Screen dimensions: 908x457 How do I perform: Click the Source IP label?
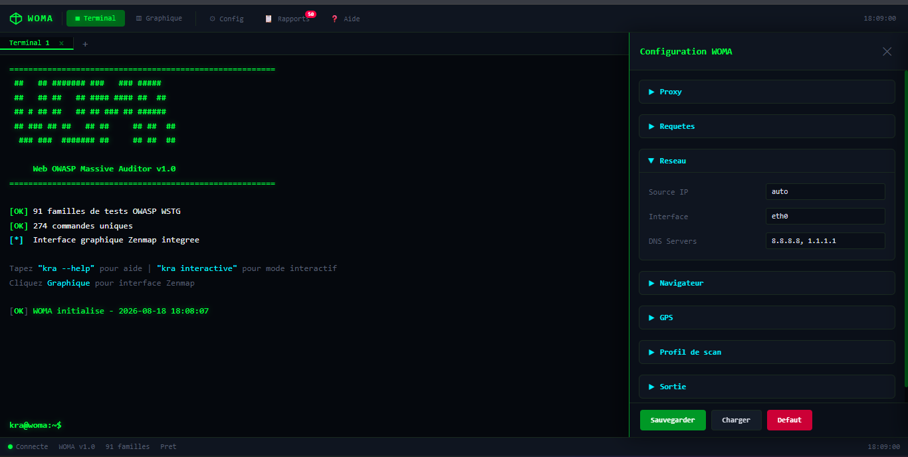point(669,192)
